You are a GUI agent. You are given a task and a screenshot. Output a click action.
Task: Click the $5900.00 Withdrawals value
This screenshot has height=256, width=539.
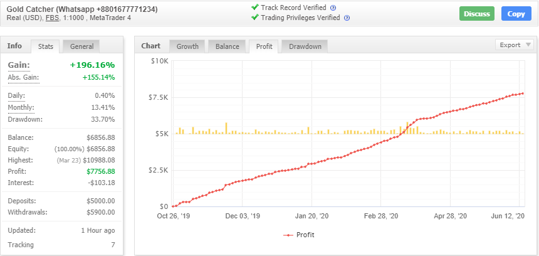click(x=101, y=212)
